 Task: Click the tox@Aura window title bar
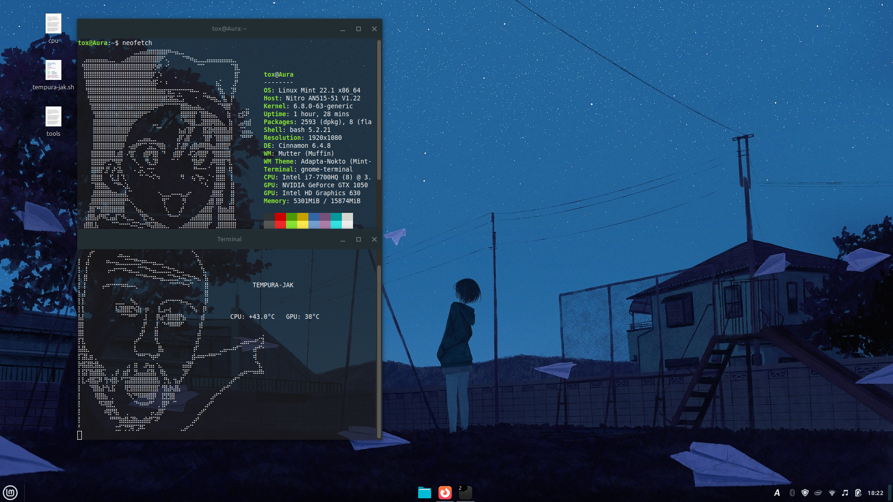click(x=229, y=29)
